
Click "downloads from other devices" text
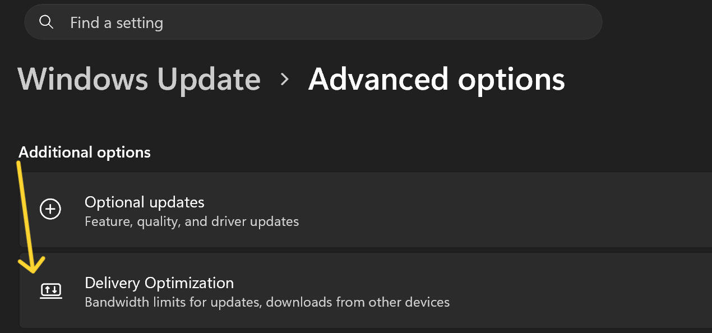(358, 302)
